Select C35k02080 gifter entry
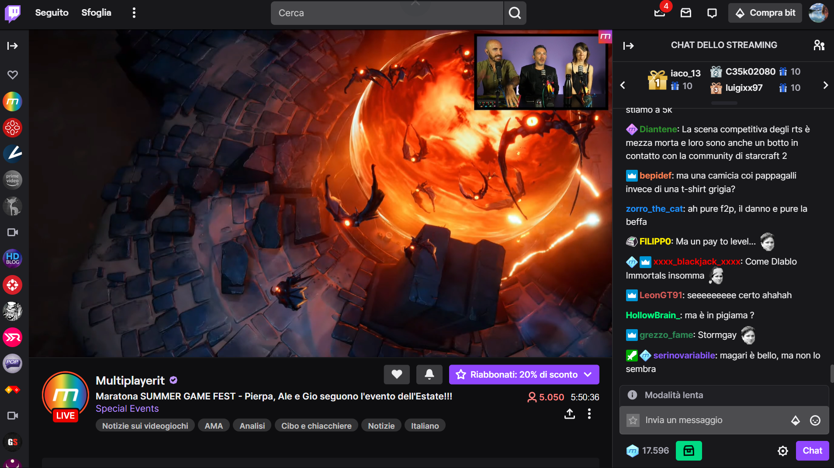 [755, 72]
